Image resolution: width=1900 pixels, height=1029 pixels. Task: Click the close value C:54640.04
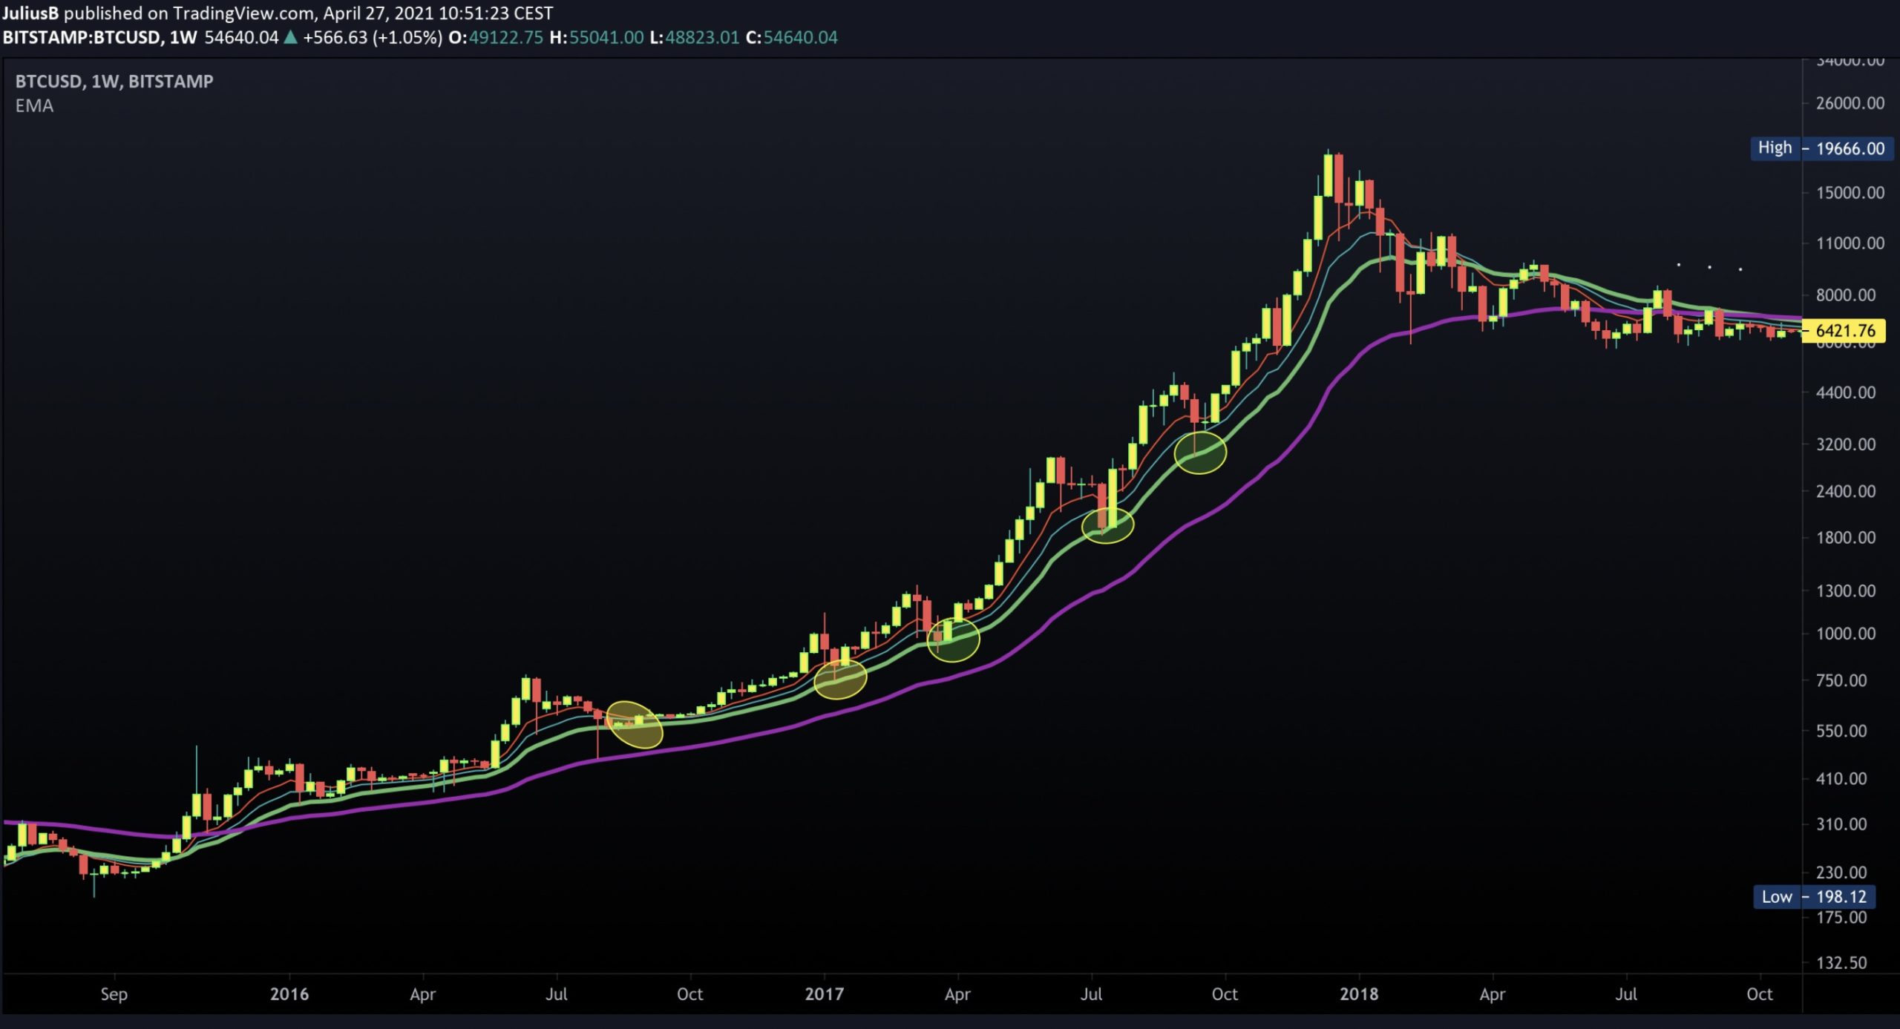click(791, 37)
